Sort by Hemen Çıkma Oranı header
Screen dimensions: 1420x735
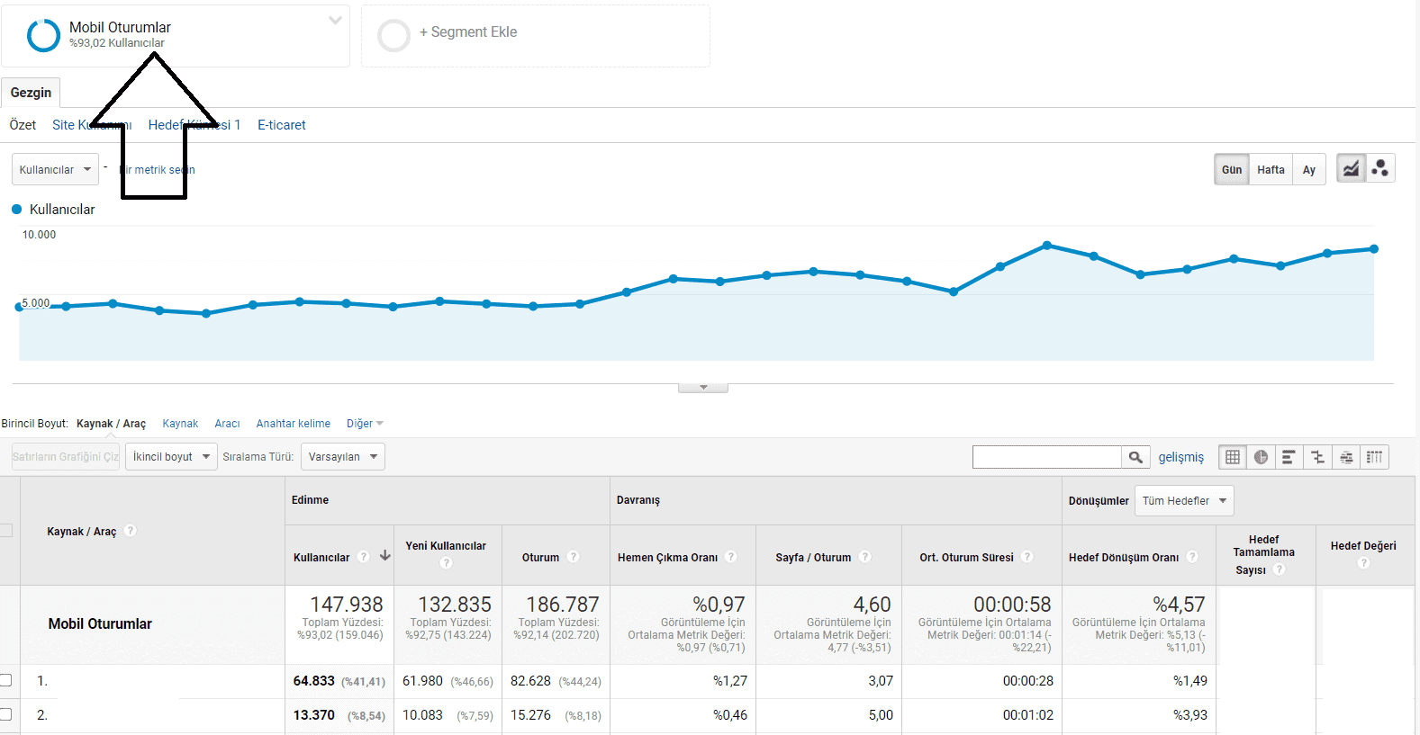(667, 558)
